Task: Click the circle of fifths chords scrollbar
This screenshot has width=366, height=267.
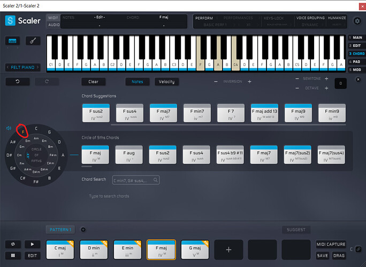Action: click(x=87, y=167)
